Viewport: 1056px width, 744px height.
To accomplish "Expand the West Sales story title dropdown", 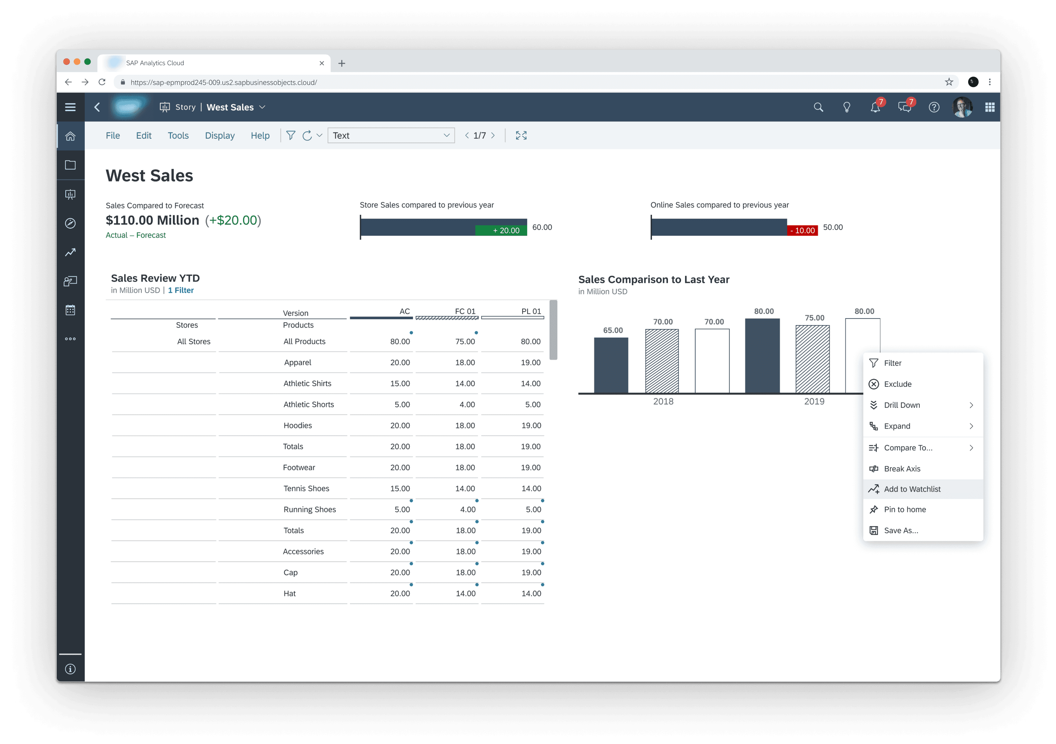I will point(263,107).
